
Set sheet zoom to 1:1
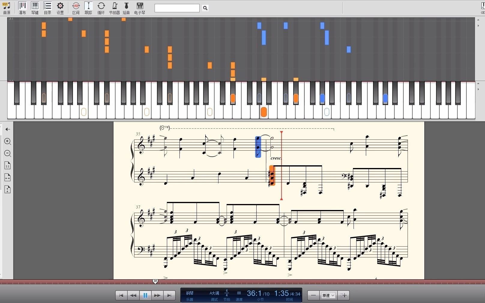click(8, 166)
